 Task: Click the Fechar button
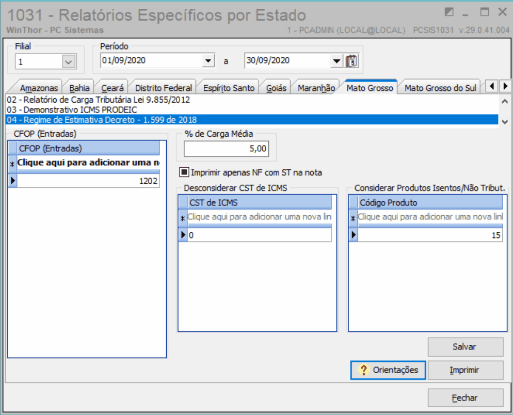tap(465, 397)
